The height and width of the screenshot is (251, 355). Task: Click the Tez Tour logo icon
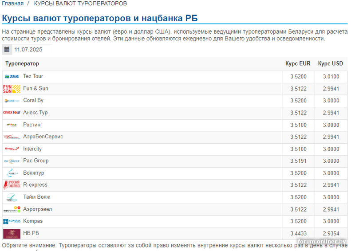(x=12, y=77)
